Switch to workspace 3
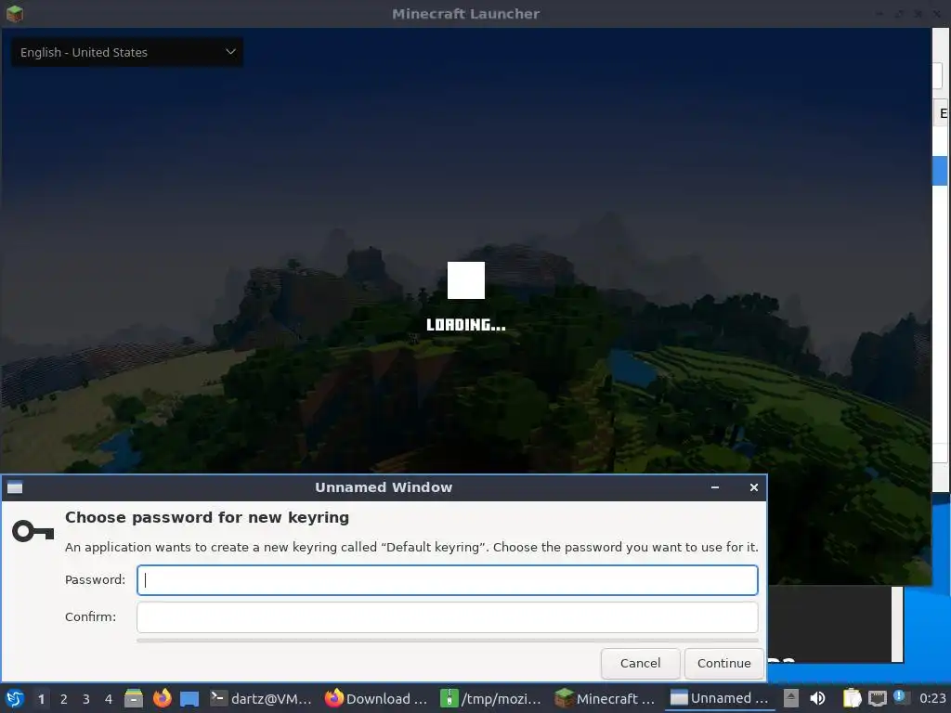Screen dimensions: 951x713 [x=86, y=699]
